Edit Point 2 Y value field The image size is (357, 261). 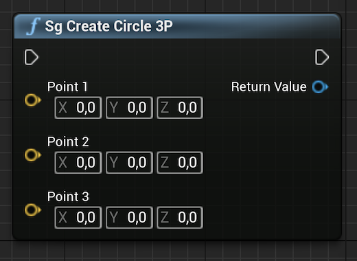(129, 163)
